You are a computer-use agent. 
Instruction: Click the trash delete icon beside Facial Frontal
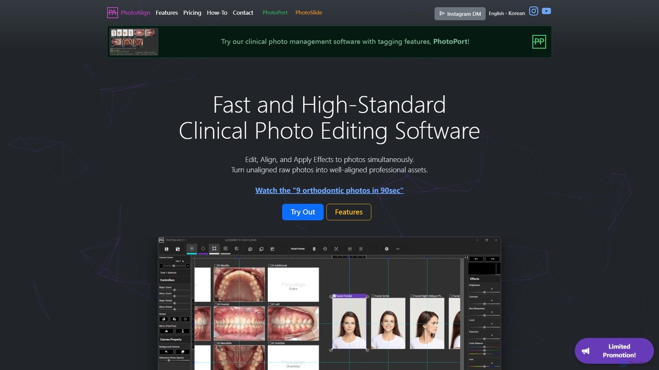[314, 249]
